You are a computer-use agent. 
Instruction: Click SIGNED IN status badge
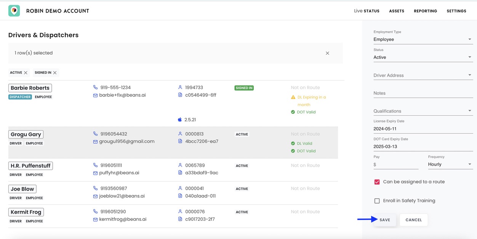point(244,88)
